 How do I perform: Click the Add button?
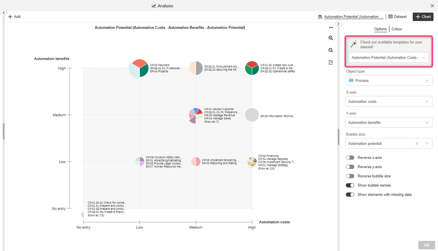[14, 17]
